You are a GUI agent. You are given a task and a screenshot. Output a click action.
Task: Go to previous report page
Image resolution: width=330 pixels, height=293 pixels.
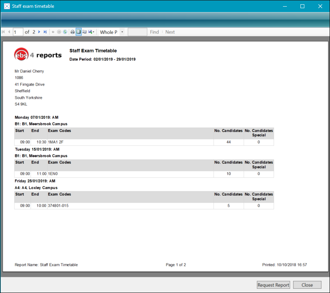coord(9,32)
